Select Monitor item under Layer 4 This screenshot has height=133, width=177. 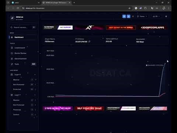pyautogui.click(x=16, y=80)
